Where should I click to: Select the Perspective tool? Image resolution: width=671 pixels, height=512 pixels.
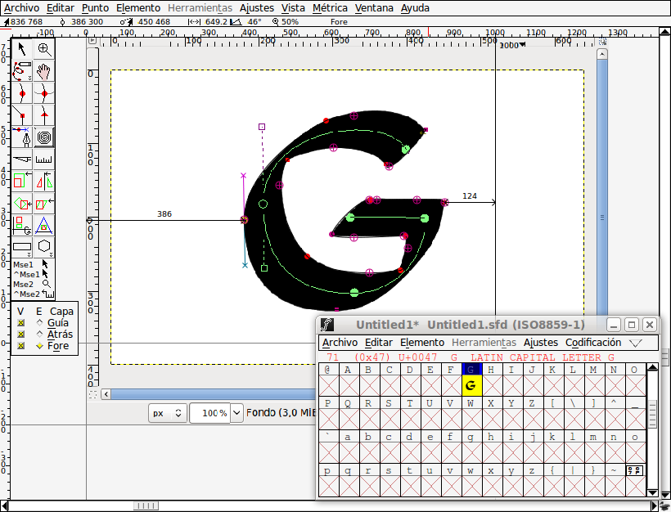(44, 226)
